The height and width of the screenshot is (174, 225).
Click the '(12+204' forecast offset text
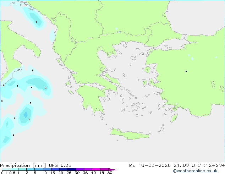[x=214, y=165]
